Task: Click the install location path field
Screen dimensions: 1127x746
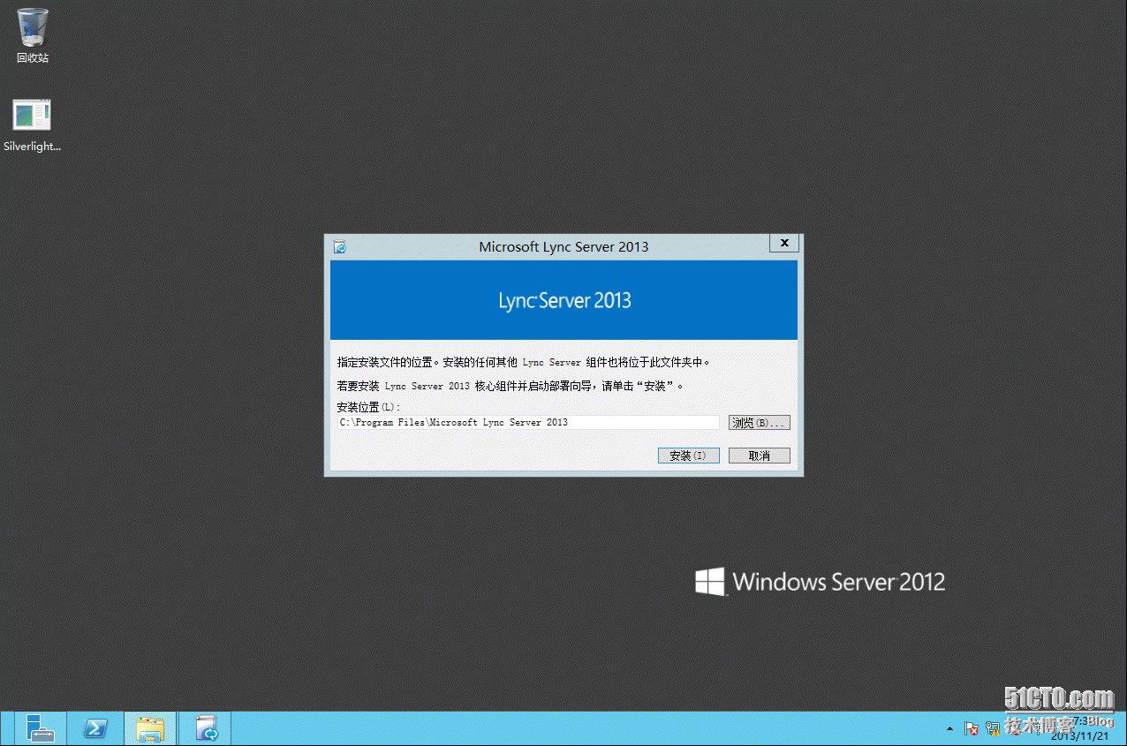Action: [x=528, y=423]
